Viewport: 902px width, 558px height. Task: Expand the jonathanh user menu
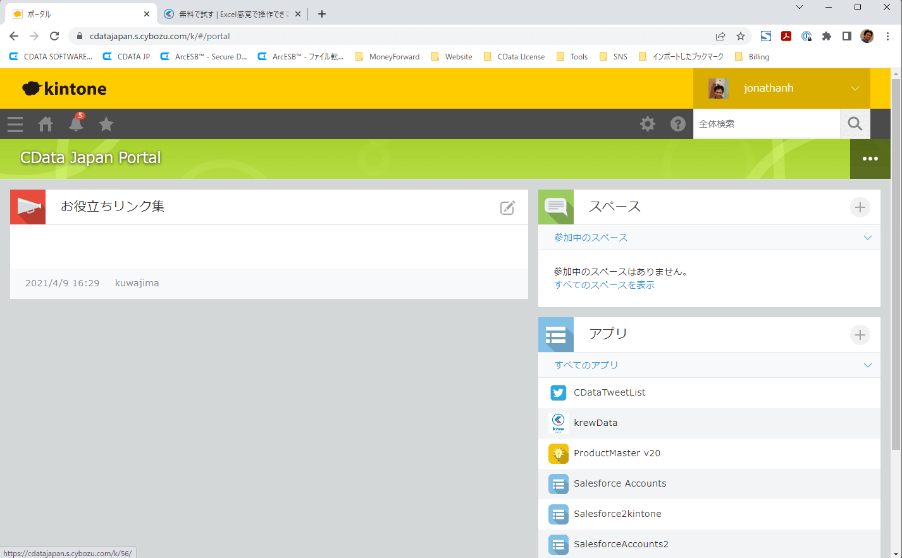[x=855, y=88]
